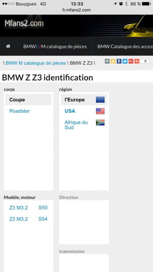Open BMW///M catalogue de pièces menu
The width and height of the screenshot is (153, 272).
click(55, 46)
